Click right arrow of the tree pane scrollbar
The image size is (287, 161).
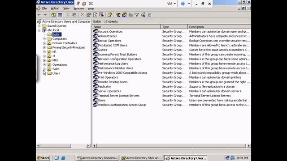point(88,146)
